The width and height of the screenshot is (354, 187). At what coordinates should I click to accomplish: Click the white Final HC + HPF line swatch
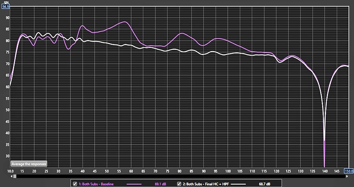[241, 184]
